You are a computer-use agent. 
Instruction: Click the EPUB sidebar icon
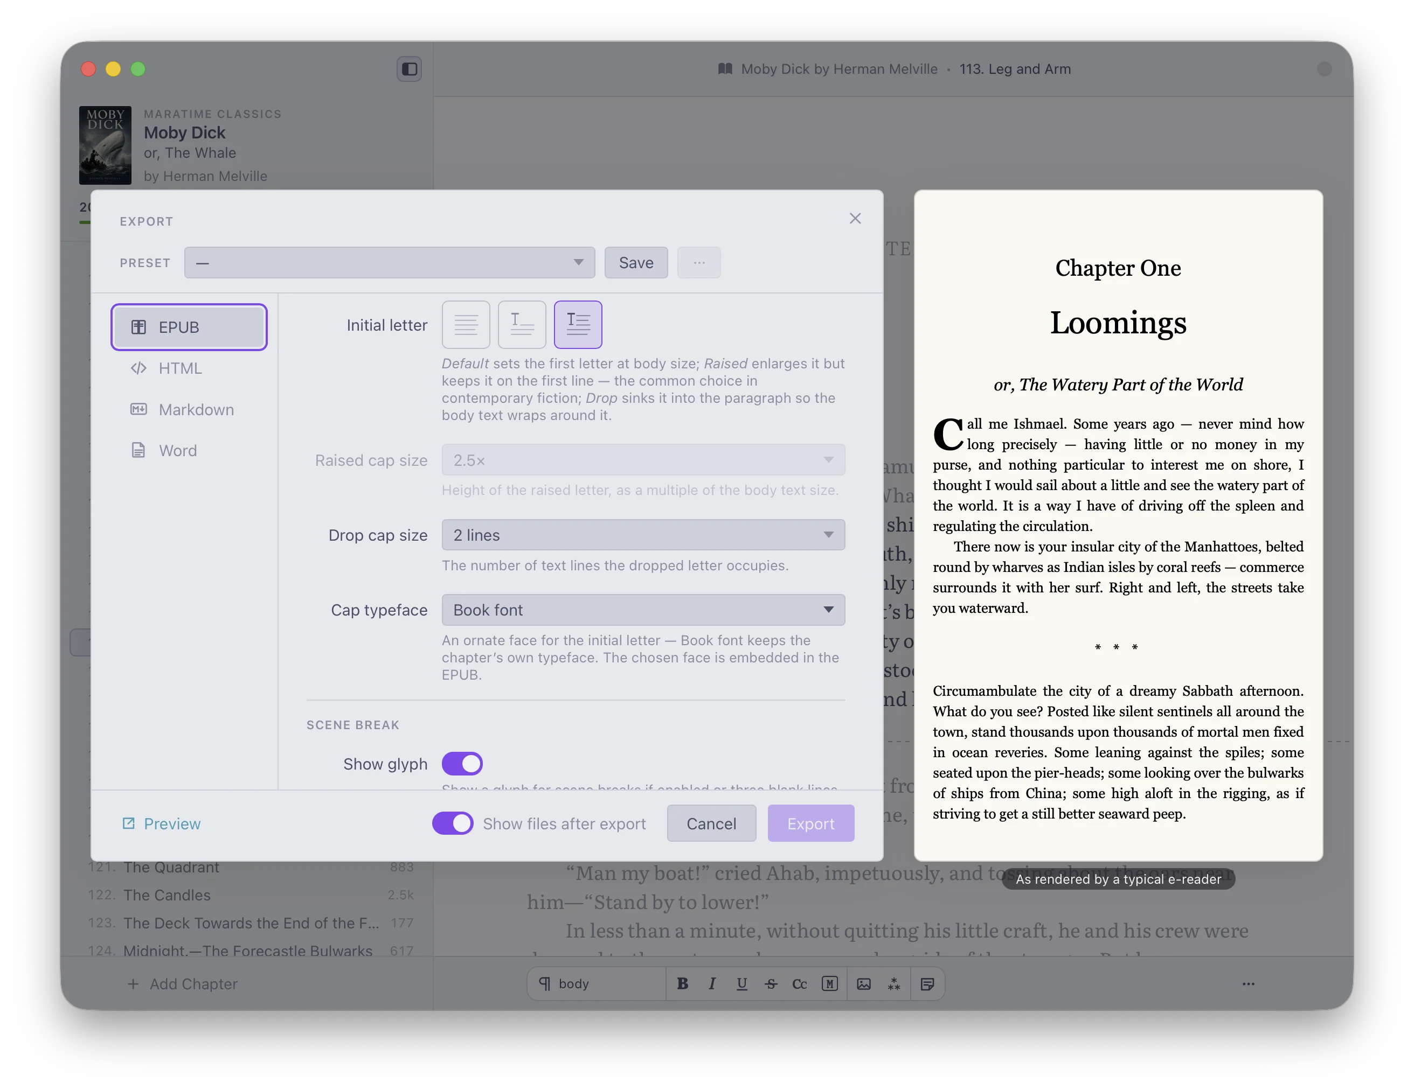[138, 327]
